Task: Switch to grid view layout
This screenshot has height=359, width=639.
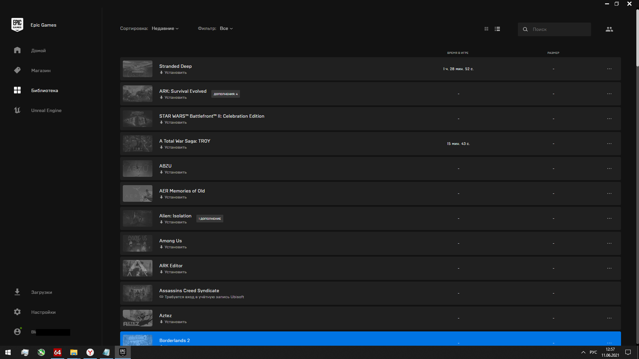Action: coord(486,29)
